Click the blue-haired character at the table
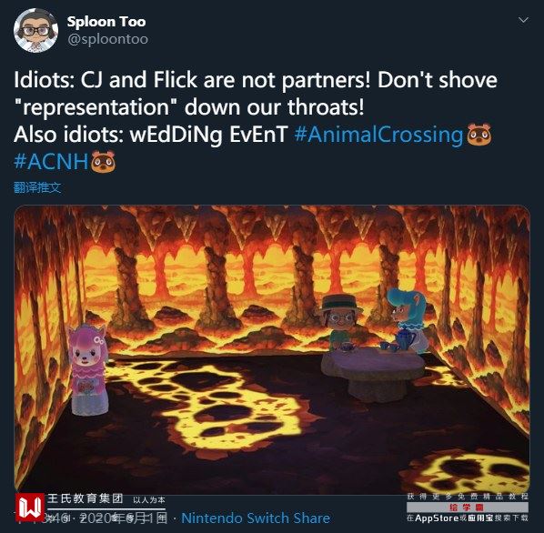This screenshot has height=533, width=544. tap(407, 317)
